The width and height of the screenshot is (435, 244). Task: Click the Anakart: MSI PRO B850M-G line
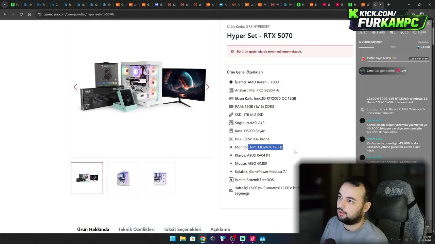tap(257, 90)
